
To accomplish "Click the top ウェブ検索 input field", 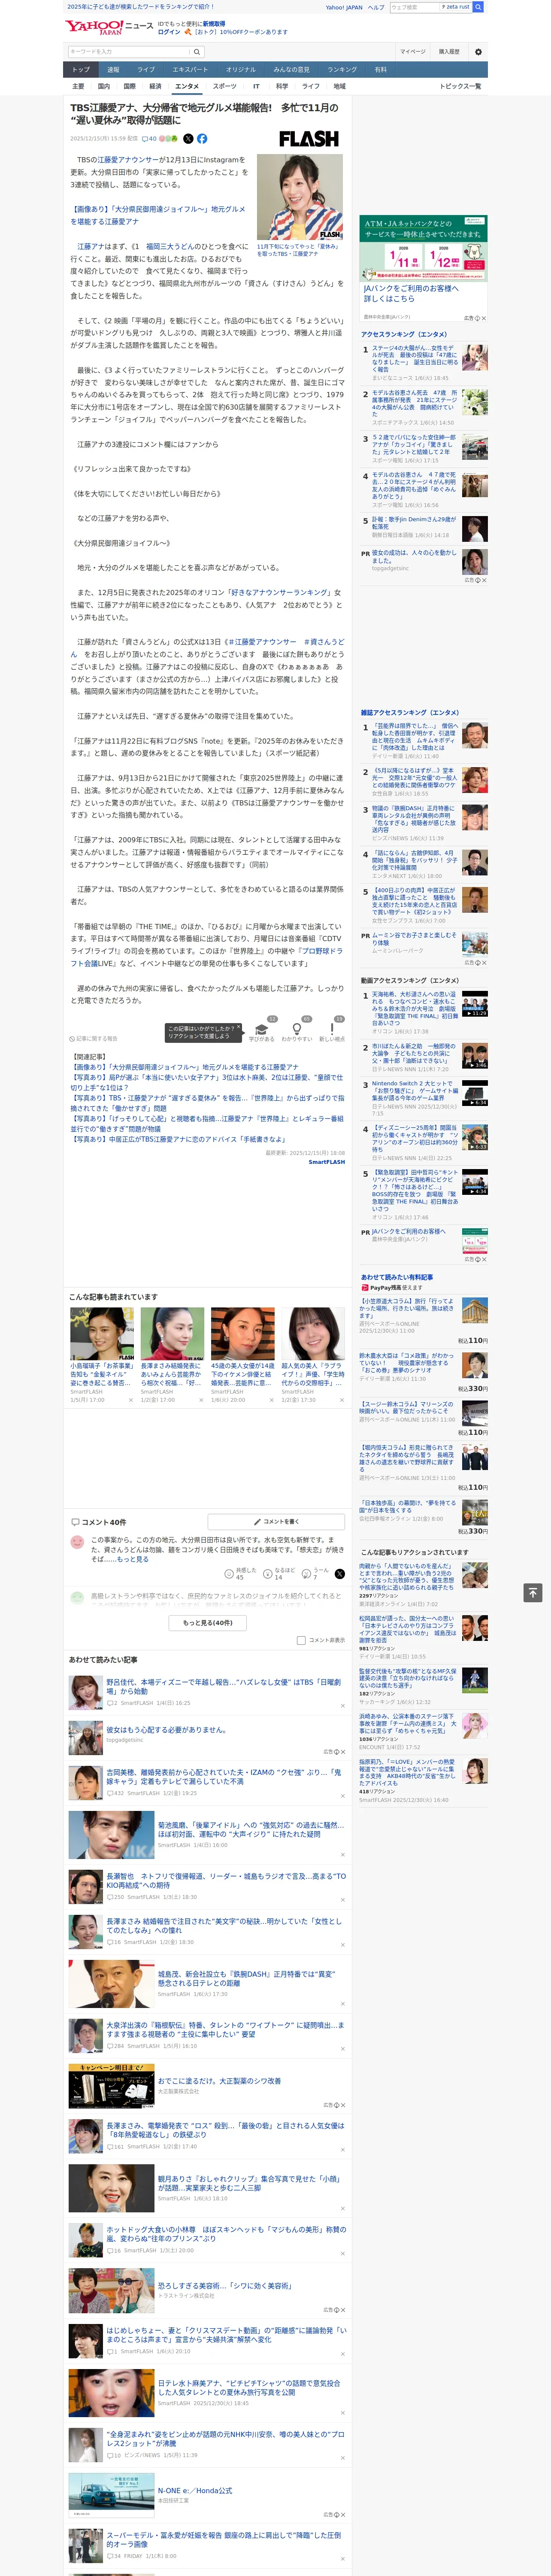I will click(414, 7).
